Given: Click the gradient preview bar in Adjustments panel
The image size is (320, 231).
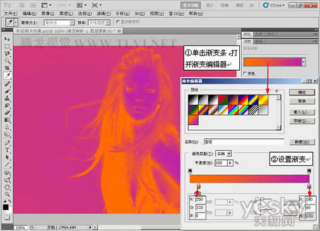Looking at the screenshot, I should (x=273, y=62).
